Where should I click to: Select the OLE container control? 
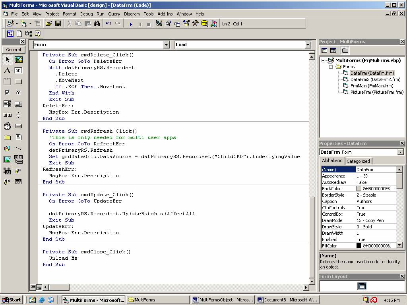7,171
